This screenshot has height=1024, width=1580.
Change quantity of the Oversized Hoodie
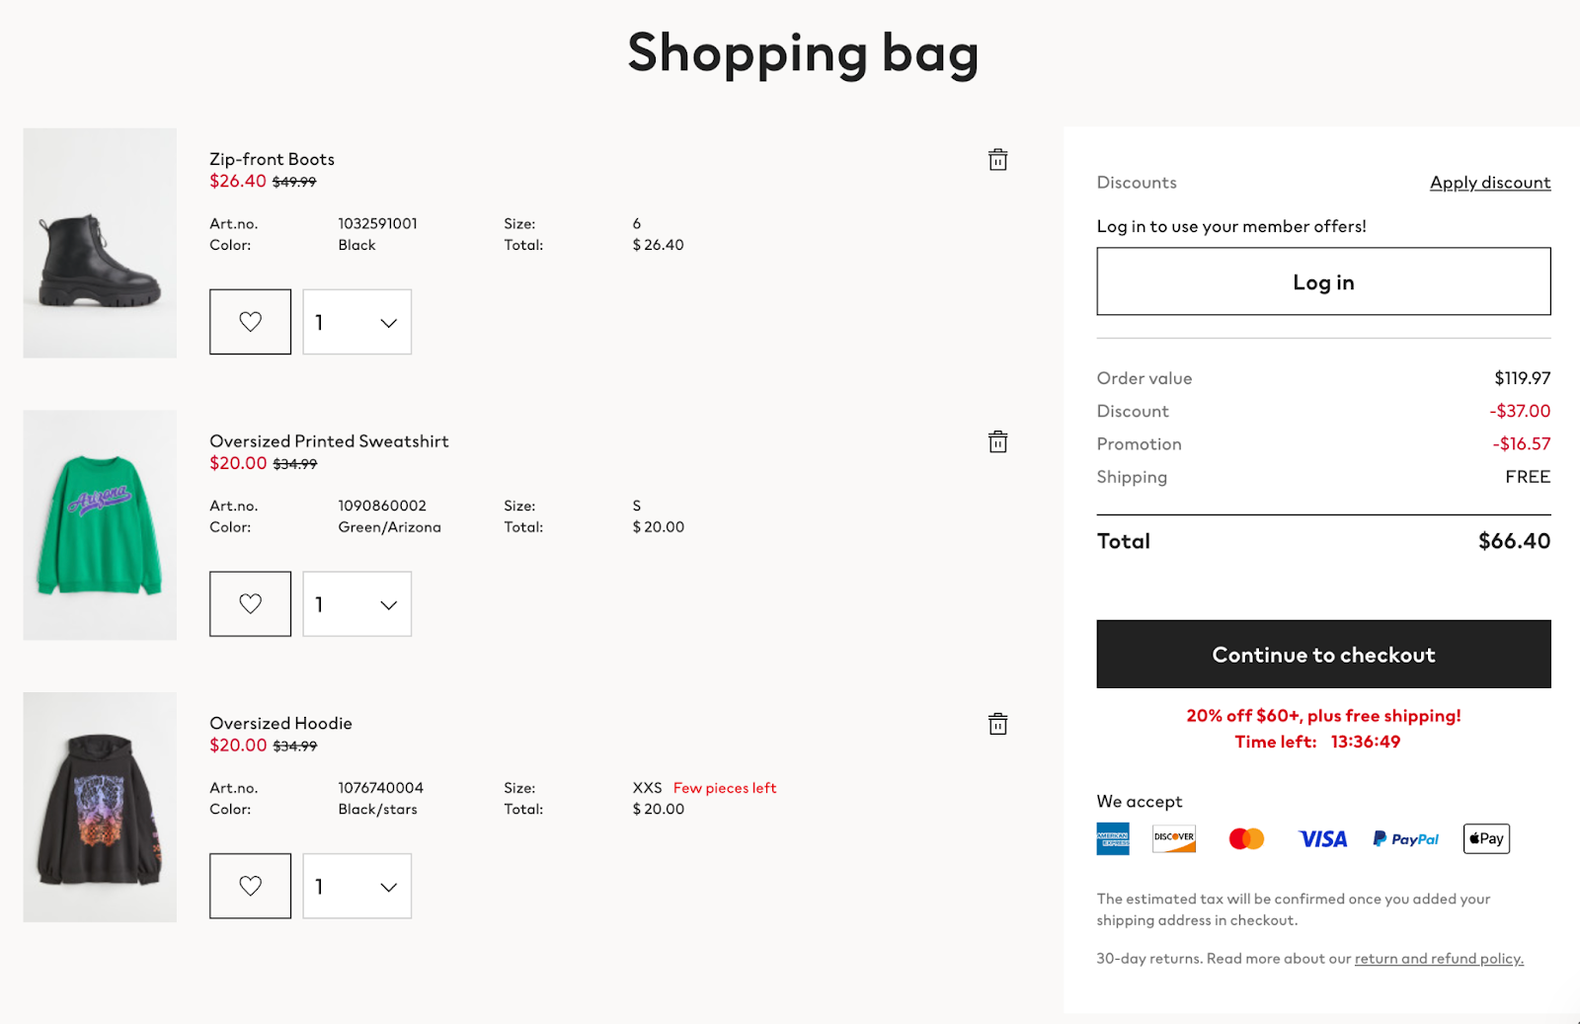pyautogui.click(x=356, y=886)
